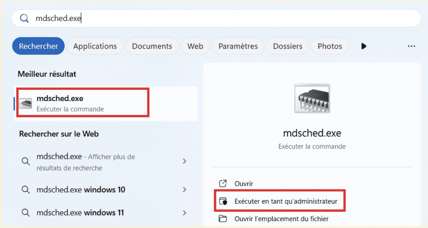Click the magnifier icon in the search bar

pos(24,18)
